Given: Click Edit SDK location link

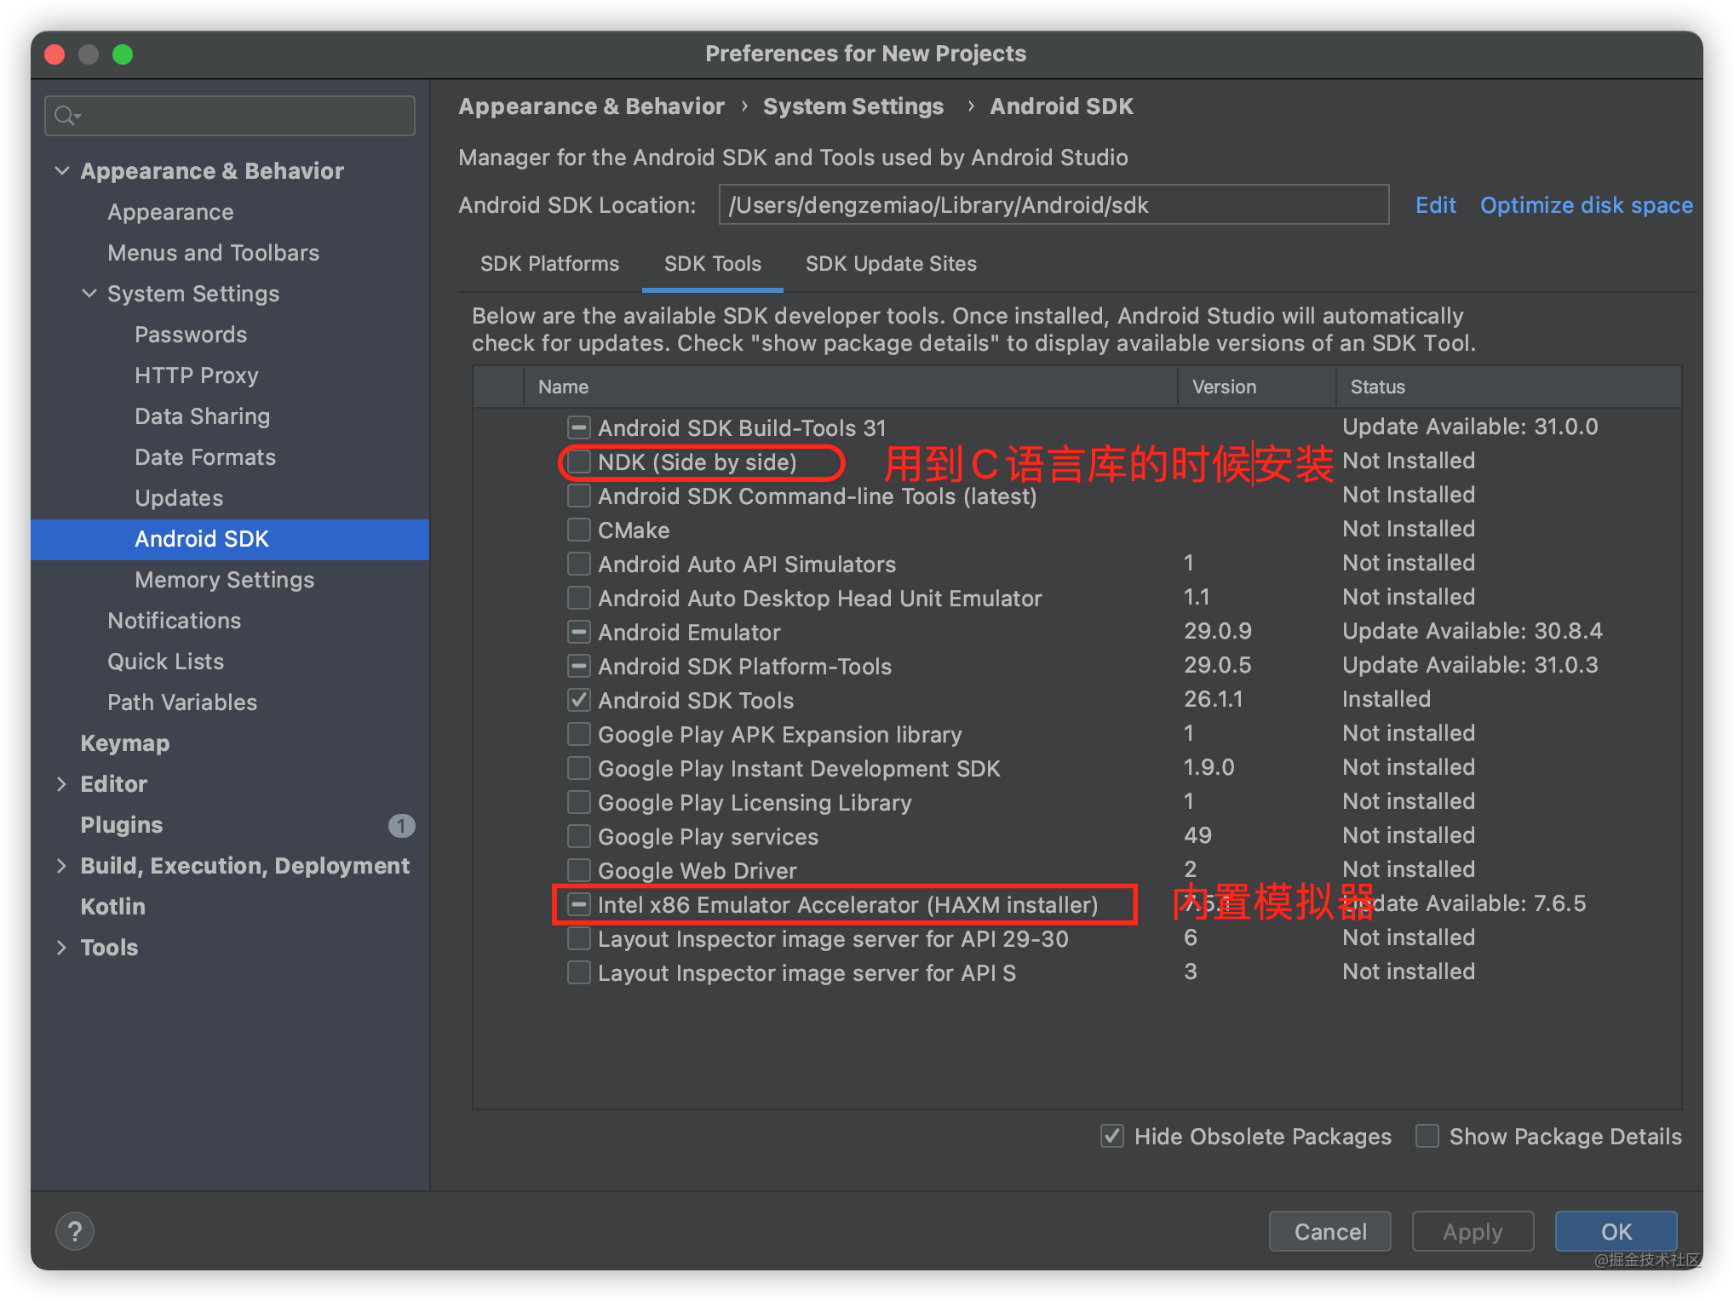Looking at the screenshot, I should click(1436, 205).
